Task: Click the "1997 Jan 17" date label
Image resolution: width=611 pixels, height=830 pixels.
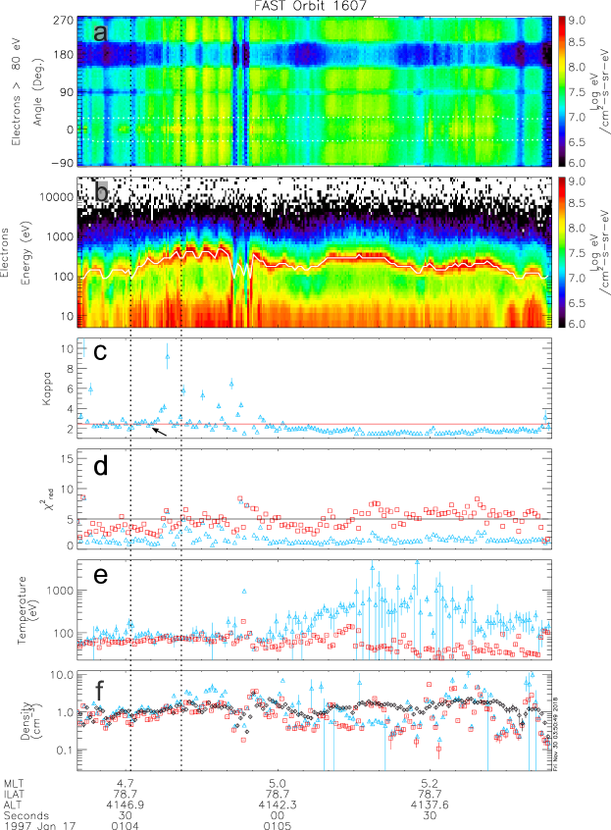Action: (x=40, y=825)
